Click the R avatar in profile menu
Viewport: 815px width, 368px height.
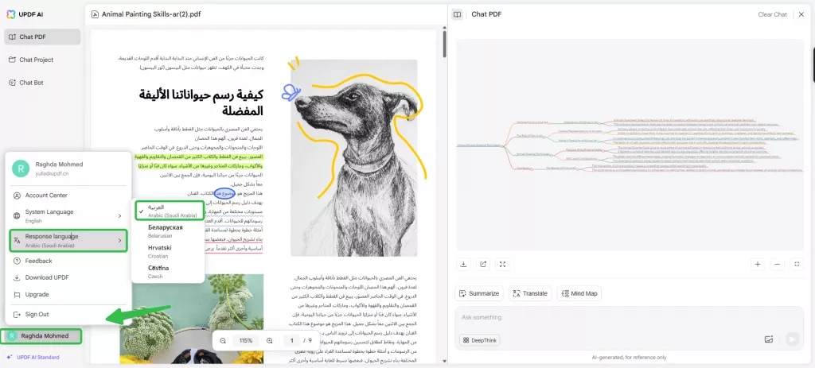pyautogui.click(x=21, y=169)
